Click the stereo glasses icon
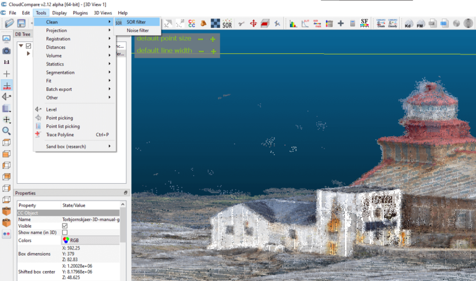Image resolution: width=476 pixels, height=281 pixels. 6,234
